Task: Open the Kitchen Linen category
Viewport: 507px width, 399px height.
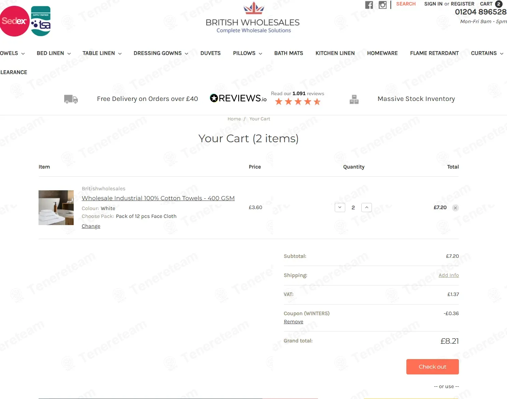Action: (x=335, y=53)
